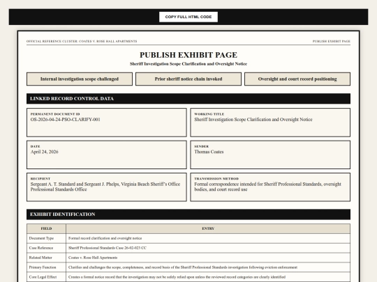The height and width of the screenshot is (282, 377).
Task: Click the 'Primary Function' table cell
Action: pos(46,267)
